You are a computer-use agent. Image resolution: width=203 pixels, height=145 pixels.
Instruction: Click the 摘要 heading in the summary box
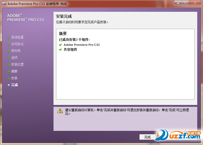click(x=63, y=34)
